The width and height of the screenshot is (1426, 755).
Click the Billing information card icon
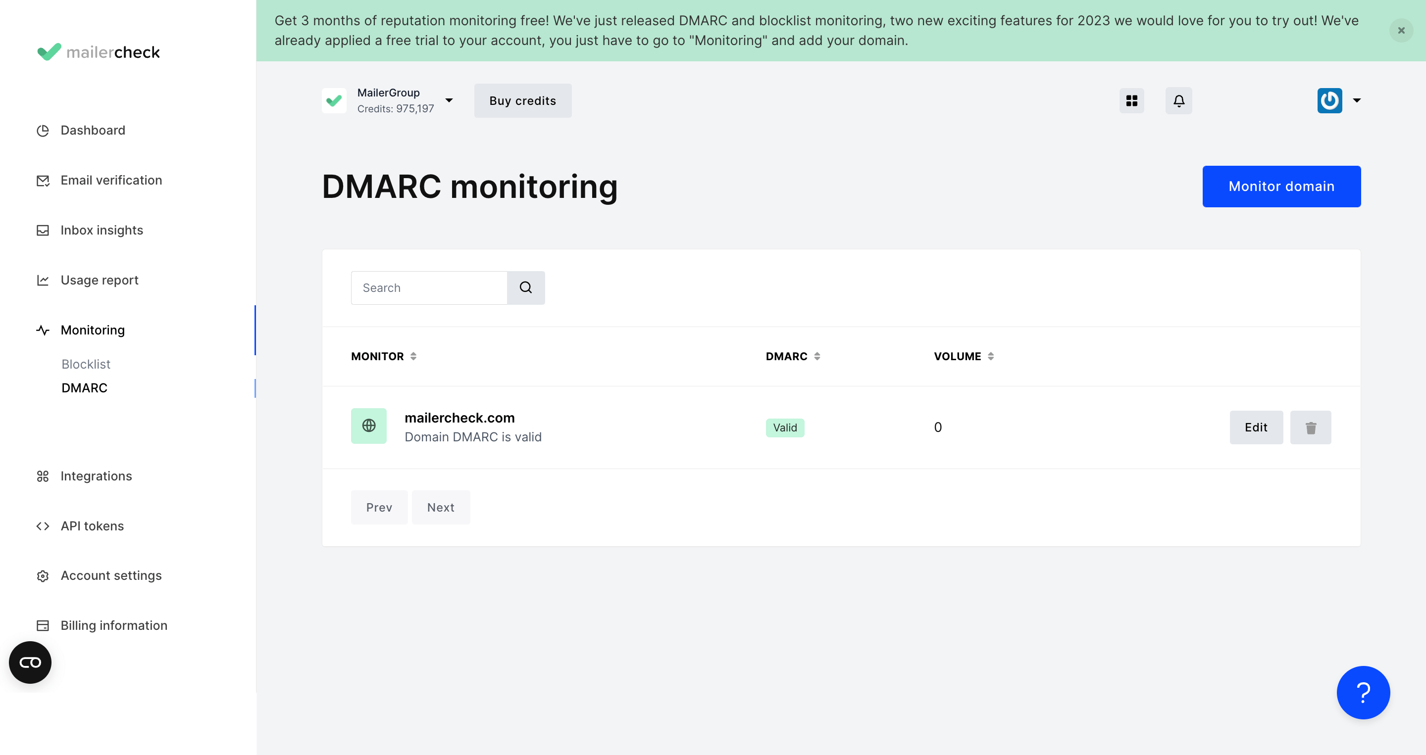click(43, 625)
